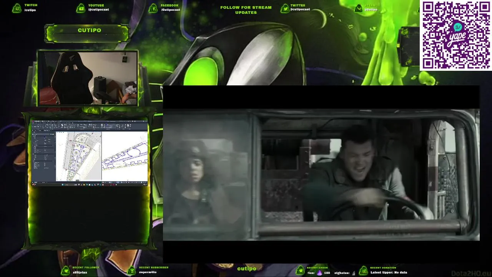Click the YouTube icon in the top bar
Screen dimensions: 492x277
point(81,8)
